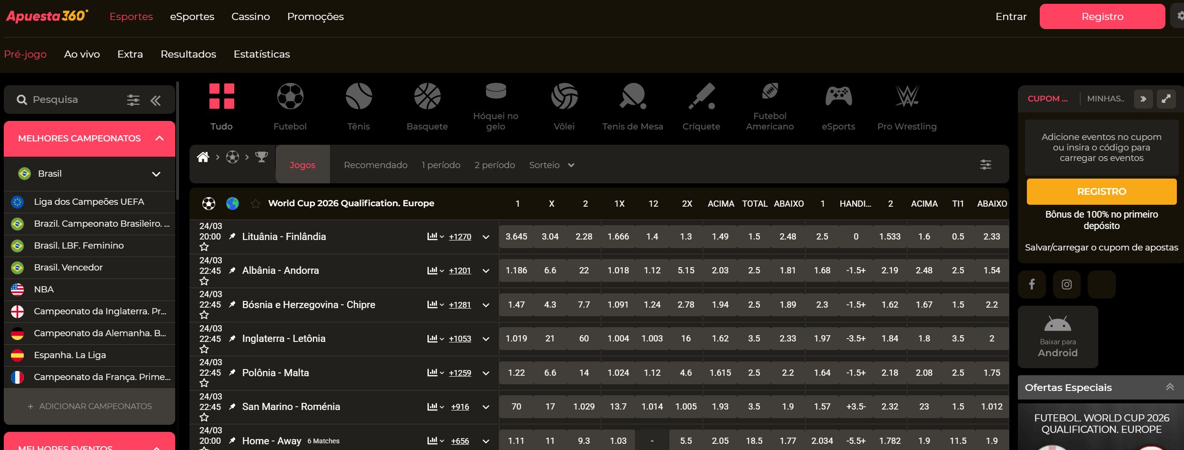Favorite the Albânia - Andorra match star
This screenshot has height=450, width=1184.
(x=204, y=281)
